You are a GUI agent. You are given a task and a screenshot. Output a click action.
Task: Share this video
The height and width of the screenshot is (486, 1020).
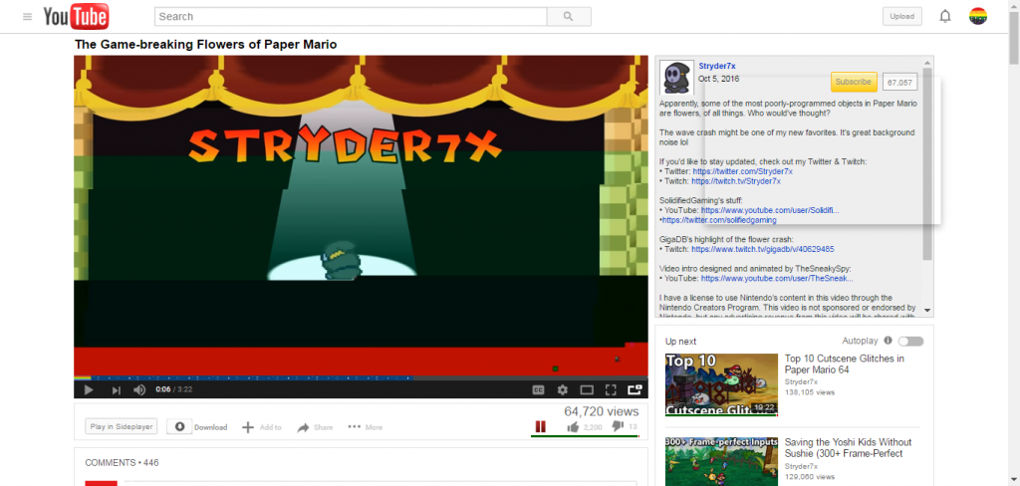click(x=315, y=427)
